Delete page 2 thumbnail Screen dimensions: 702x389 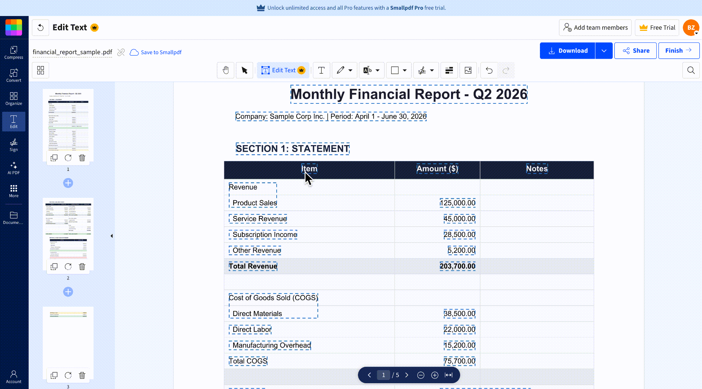[82, 267]
